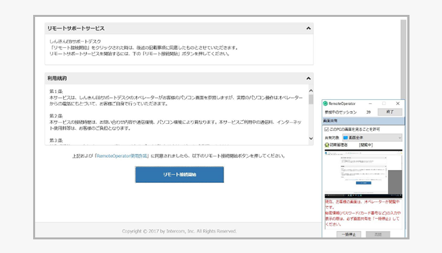Open the 共有対象 dropdown
This screenshot has height=253, width=442.
[372, 138]
